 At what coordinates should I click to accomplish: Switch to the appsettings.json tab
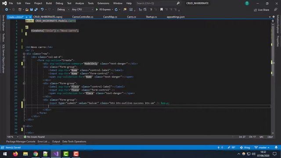(x=176, y=17)
